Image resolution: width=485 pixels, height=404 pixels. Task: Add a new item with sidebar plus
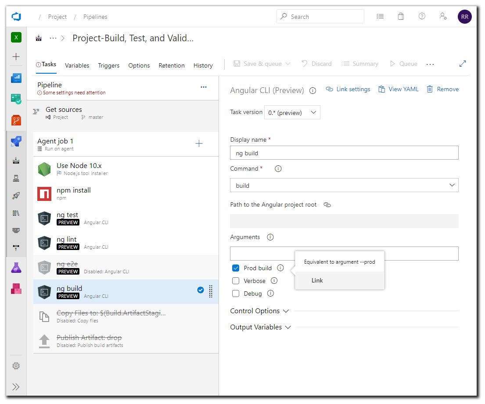pos(16,57)
